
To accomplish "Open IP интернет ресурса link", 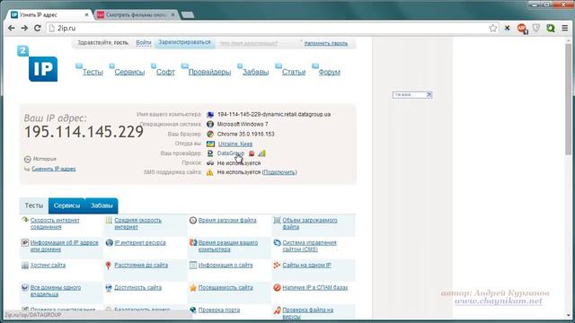I will (140, 242).
